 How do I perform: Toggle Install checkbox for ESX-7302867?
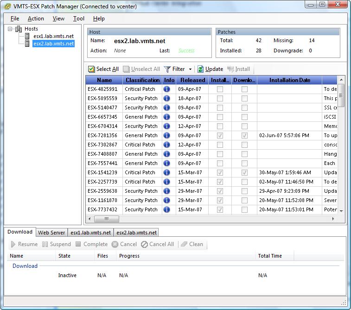coord(220,145)
